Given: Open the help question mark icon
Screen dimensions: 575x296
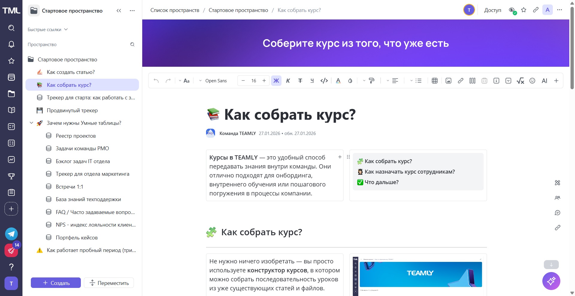Looking at the screenshot, I should coord(11,267).
